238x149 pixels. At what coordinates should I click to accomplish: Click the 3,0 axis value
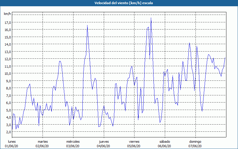[8, 125]
